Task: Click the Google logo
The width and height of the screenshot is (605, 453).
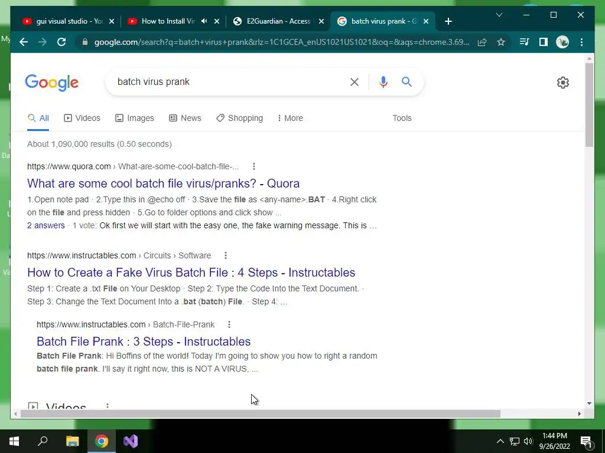Action: coord(52,83)
